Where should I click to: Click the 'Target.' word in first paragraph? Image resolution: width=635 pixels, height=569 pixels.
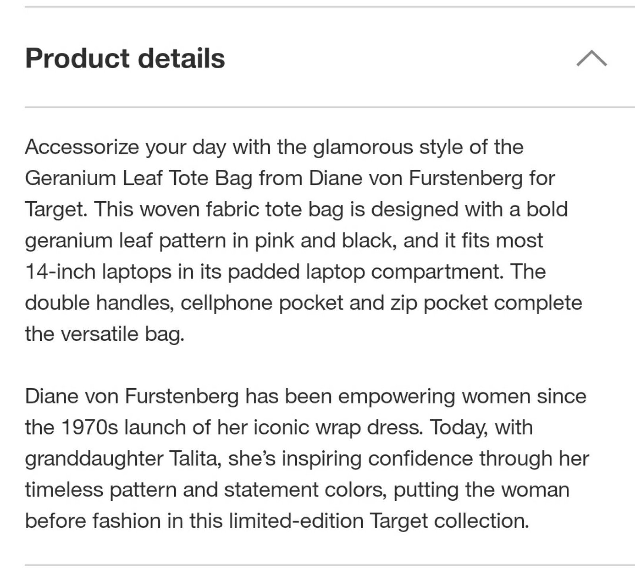tap(56, 210)
